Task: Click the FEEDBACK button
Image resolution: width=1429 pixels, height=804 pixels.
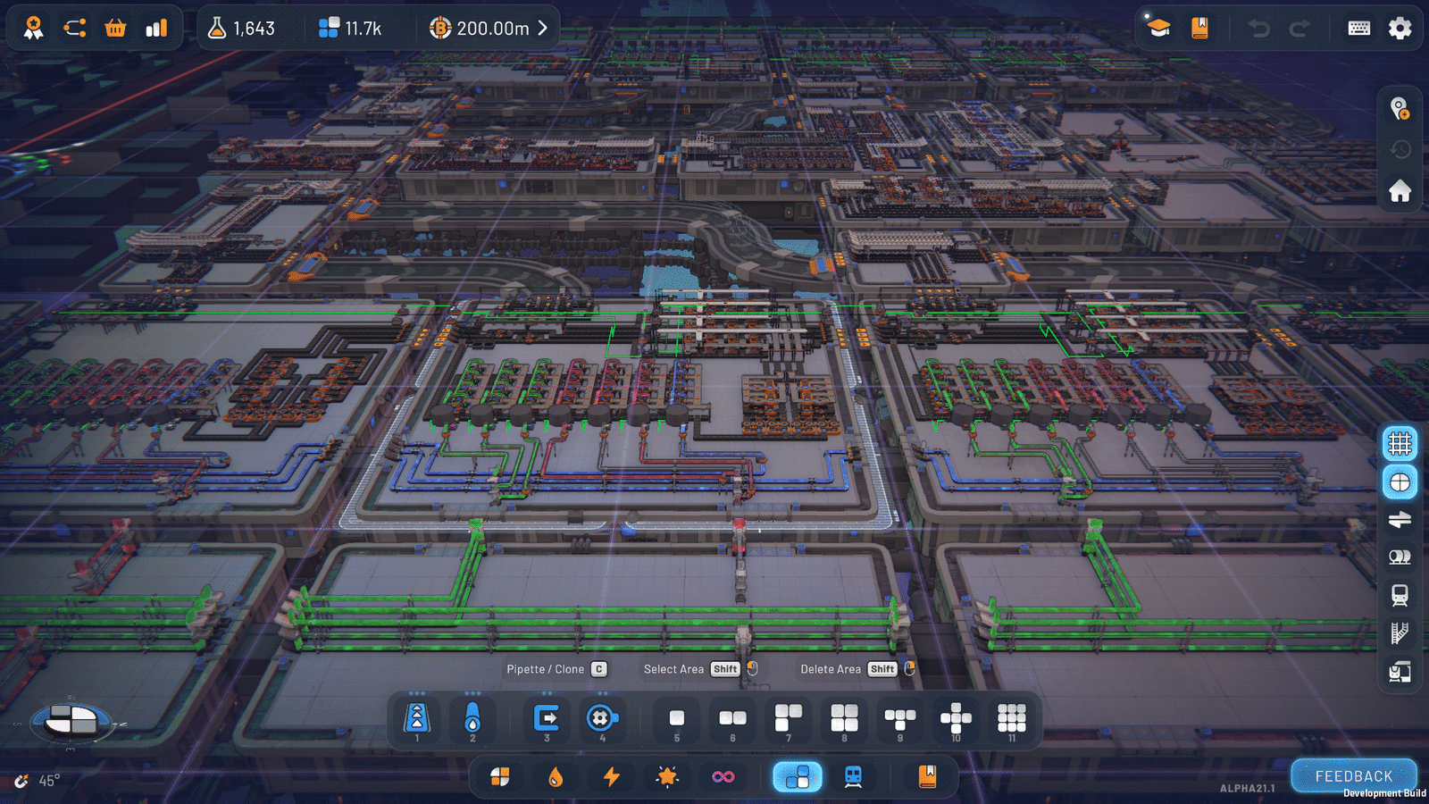Action: click(x=1354, y=776)
